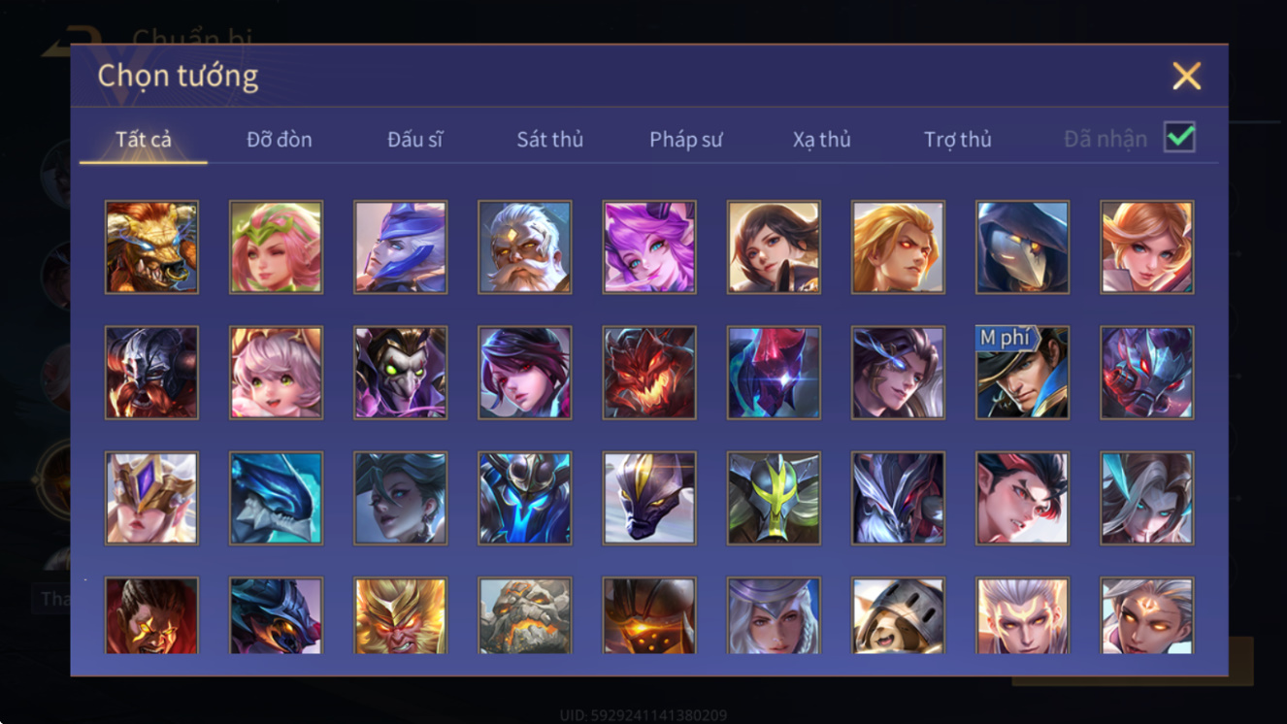
Task: Show the 'Pháp sư' hero category
Action: (686, 140)
